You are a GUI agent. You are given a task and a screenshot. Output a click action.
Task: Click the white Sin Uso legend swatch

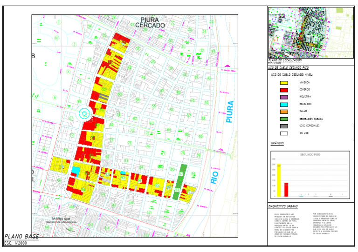[x=284, y=133]
